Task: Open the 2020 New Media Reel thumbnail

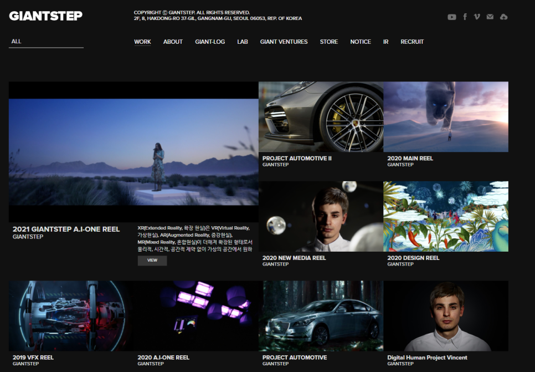Action: [x=321, y=216]
